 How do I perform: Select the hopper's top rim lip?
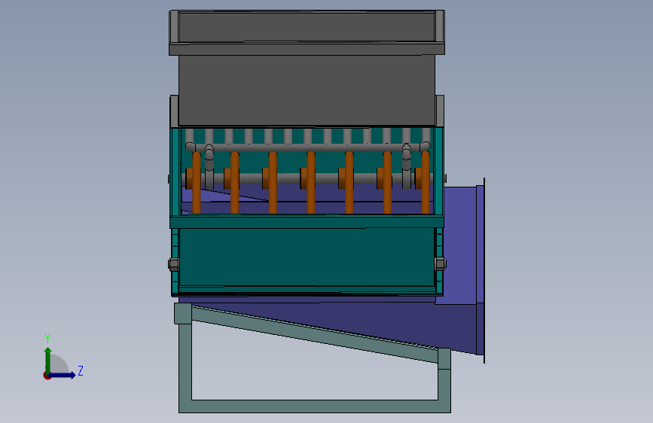tap(307, 48)
